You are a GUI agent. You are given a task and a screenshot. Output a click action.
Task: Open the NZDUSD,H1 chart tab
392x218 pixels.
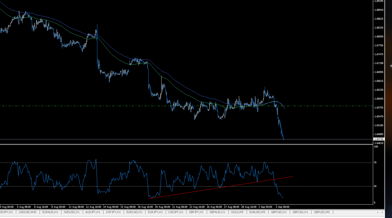click(71, 212)
